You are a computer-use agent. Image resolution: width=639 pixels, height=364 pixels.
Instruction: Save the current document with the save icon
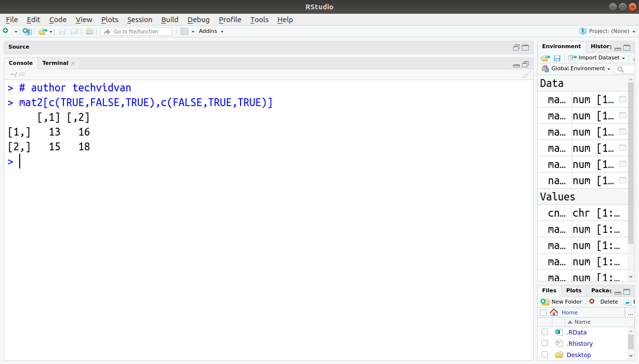(62, 31)
